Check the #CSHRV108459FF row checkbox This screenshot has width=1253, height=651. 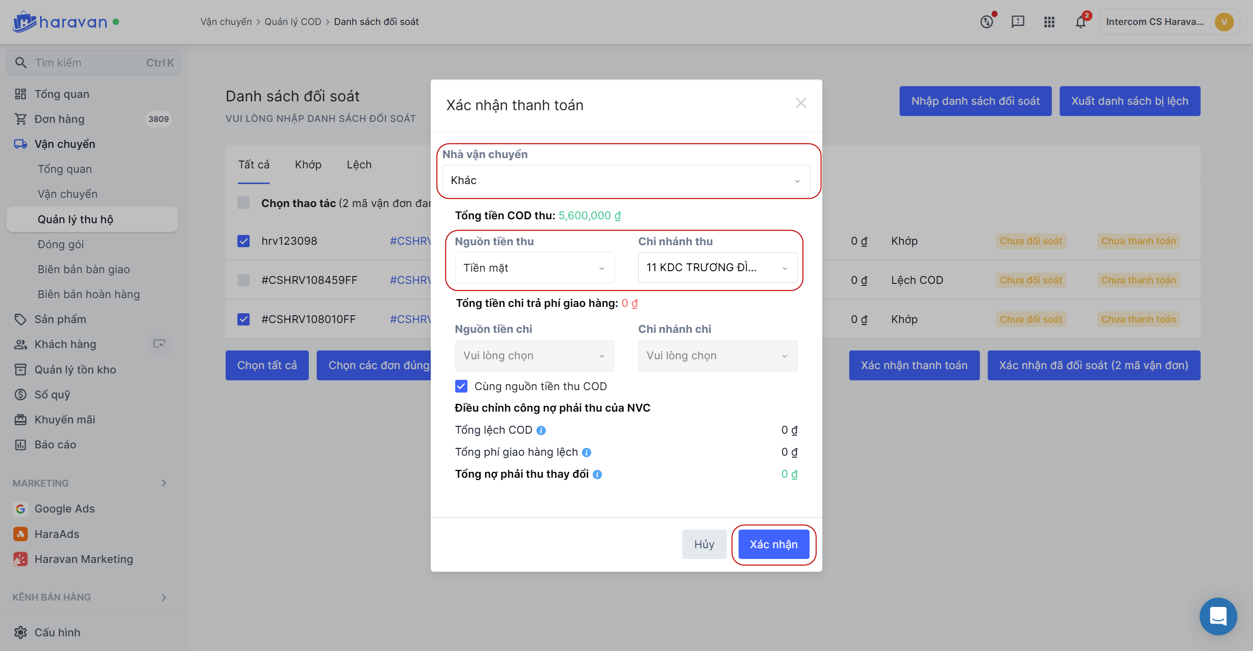pyautogui.click(x=243, y=280)
